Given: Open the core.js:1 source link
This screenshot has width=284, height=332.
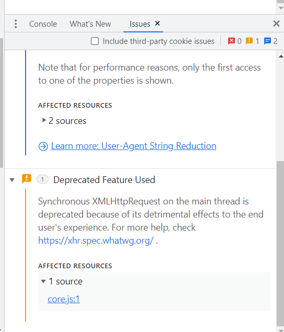Looking at the screenshot, I should pos(64,299).
